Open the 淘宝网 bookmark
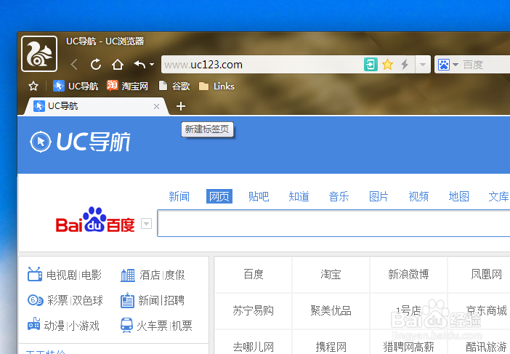The height and width of the screenshot is (354, 510). click(x=128, y=87)
